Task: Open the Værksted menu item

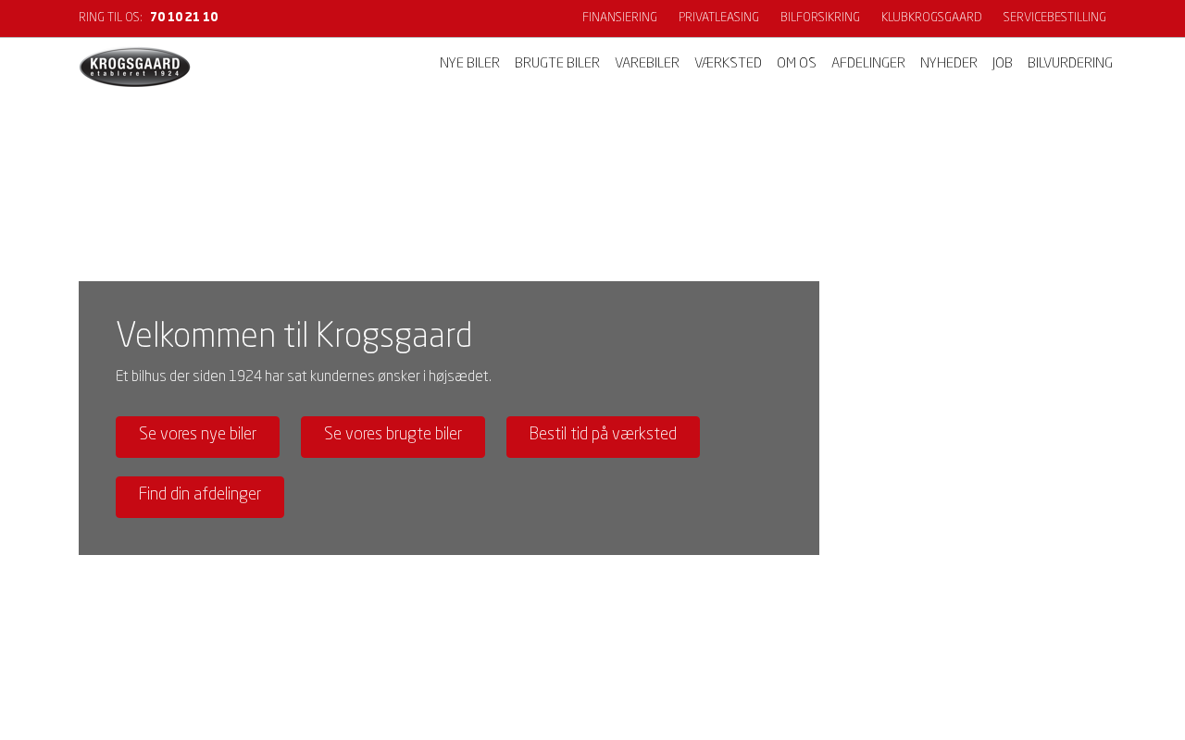Action: [x=728, y=63]
